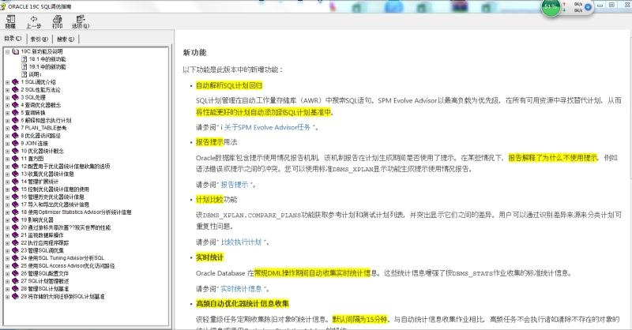Click the page icon beside 说明:
Image resolution: width=632 pixels, height=330 pixels.
tap(24, 74)
